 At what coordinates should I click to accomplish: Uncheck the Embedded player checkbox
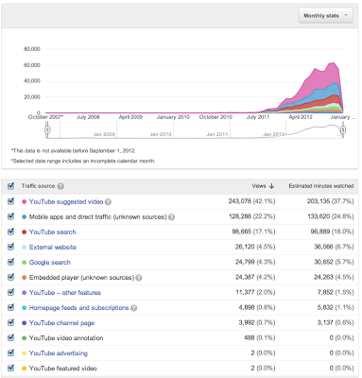(11, 277)
